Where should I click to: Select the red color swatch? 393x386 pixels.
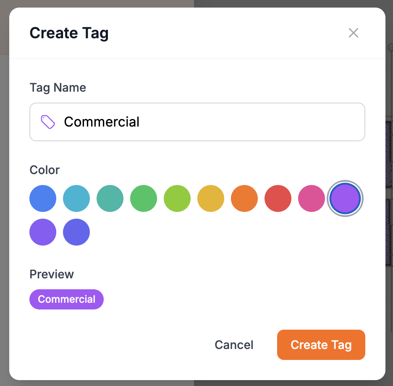click(278, 198)
